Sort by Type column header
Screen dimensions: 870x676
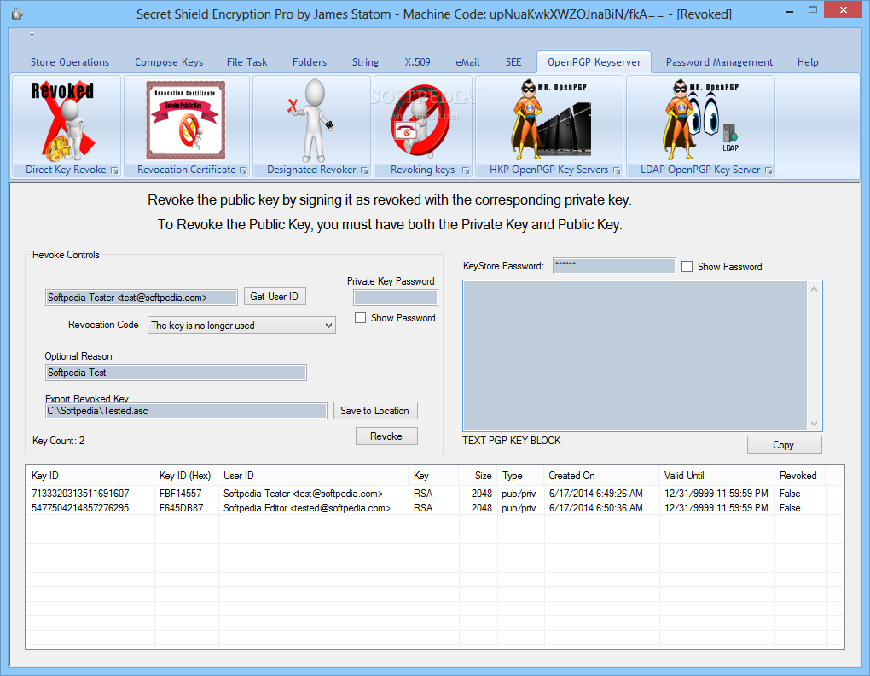click(520, 476)
